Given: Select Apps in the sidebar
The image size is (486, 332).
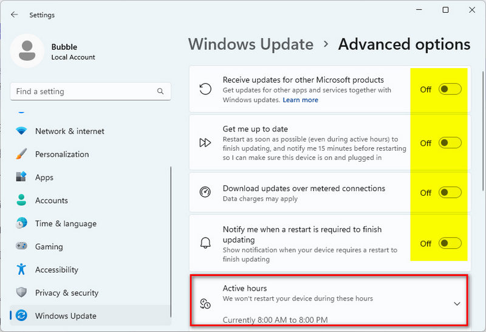Looking at the screenshot, I should (90, 177).
